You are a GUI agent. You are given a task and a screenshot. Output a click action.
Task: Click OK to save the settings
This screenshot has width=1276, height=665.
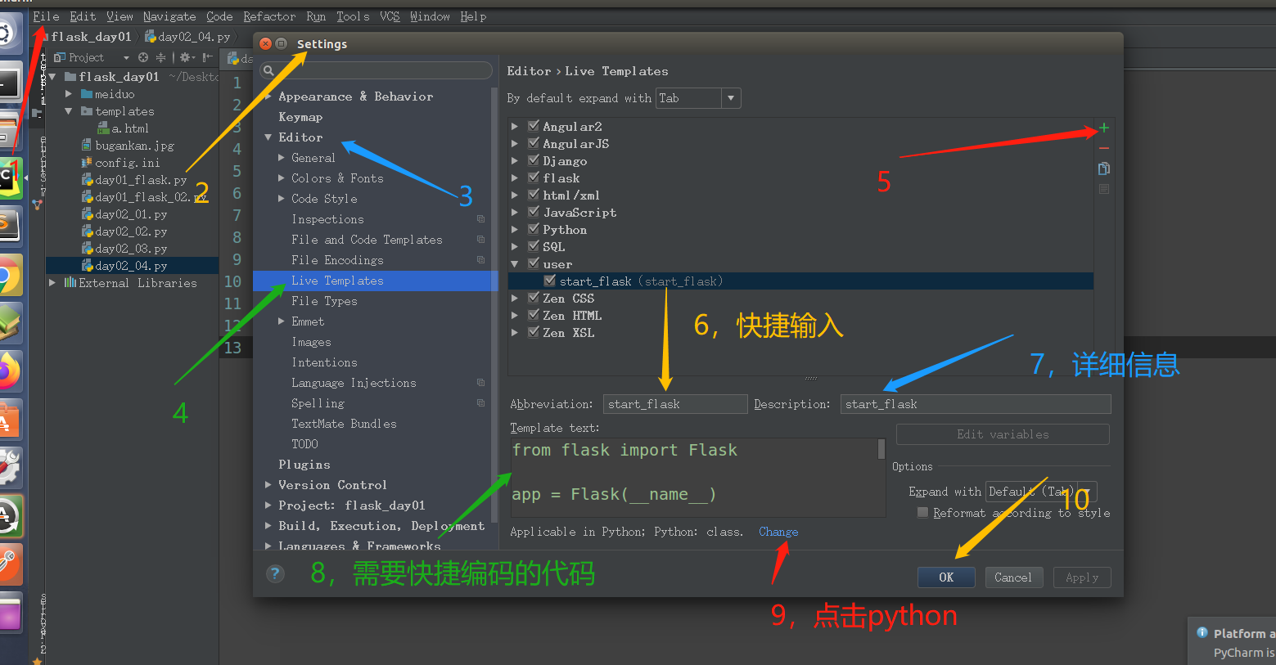click(x=946, y=577)
